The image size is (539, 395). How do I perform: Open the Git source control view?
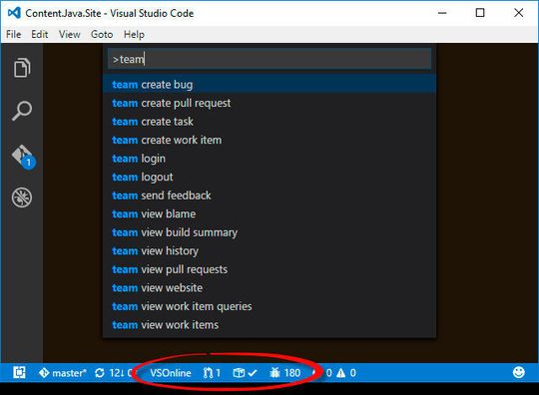click(x=23, y=157)
